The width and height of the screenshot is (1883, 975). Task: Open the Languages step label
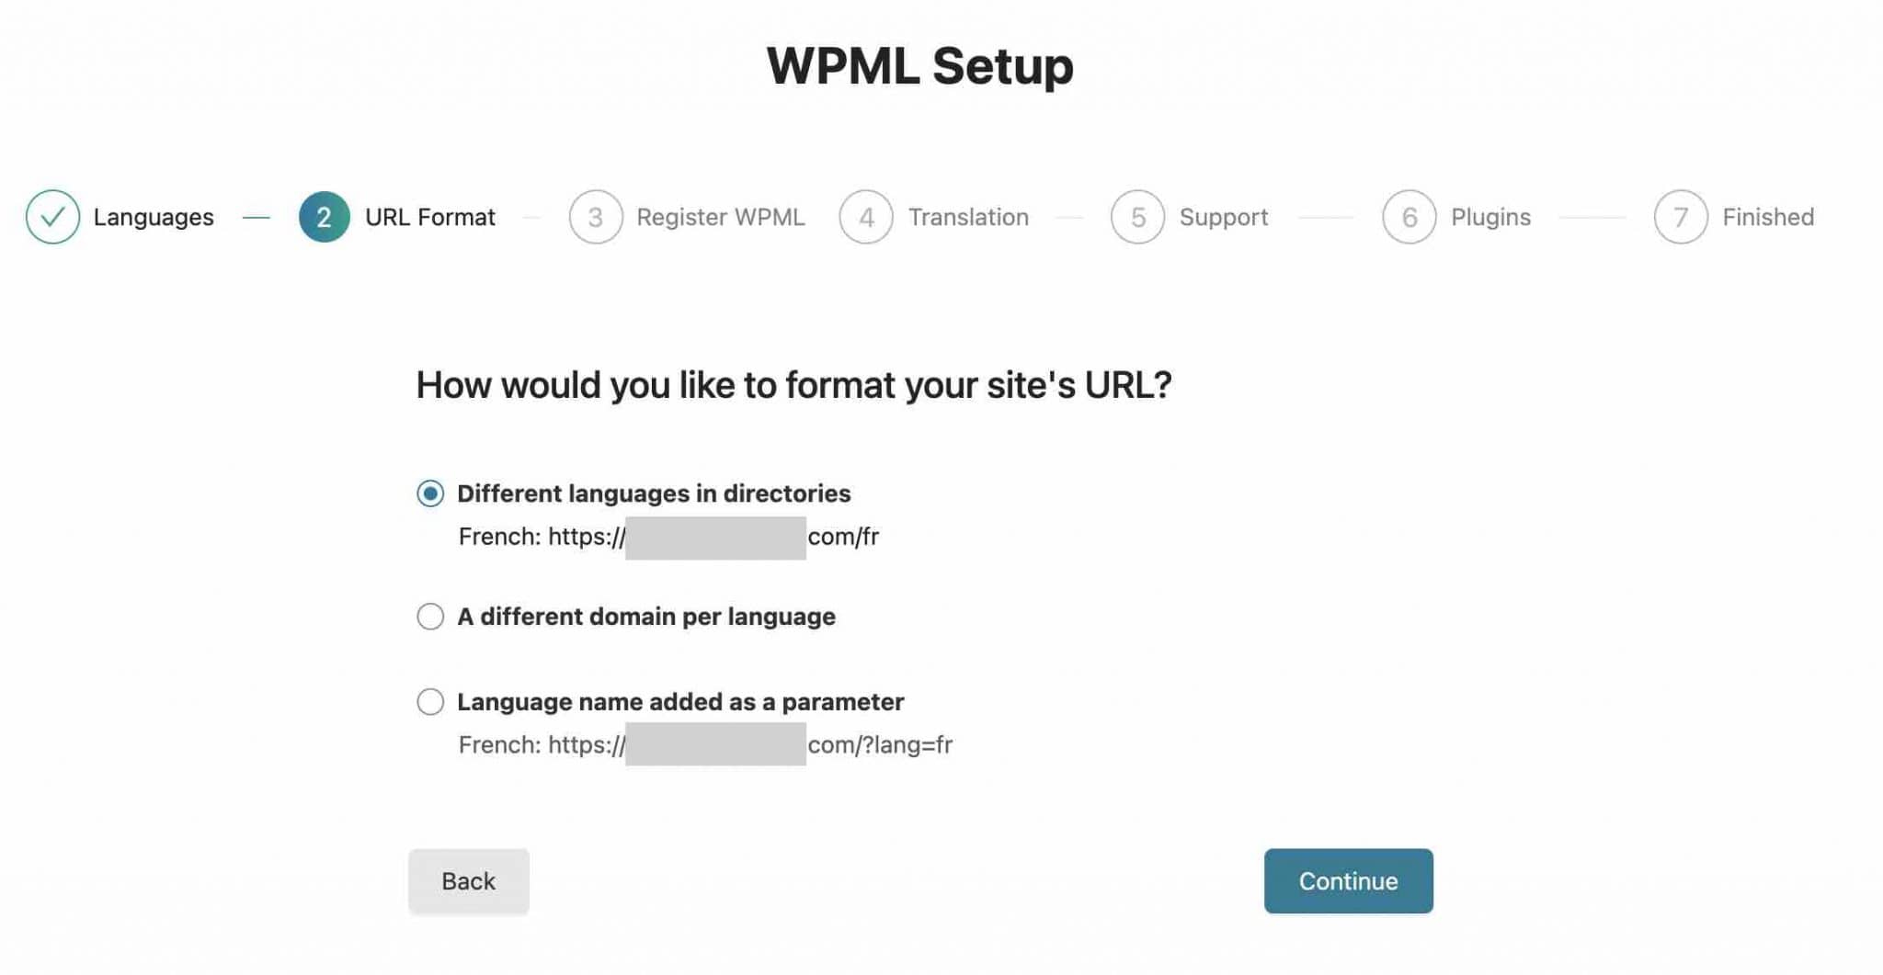(x=153, y=217)
